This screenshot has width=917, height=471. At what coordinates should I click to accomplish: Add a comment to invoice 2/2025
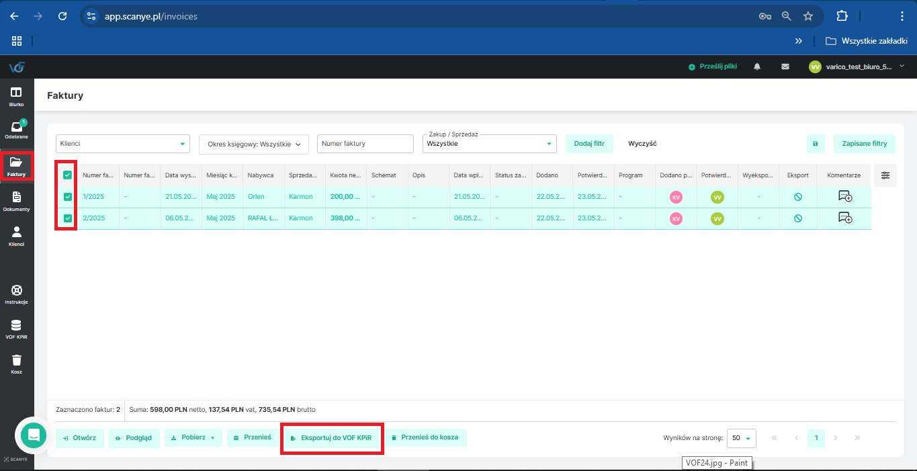coord(844,218)
